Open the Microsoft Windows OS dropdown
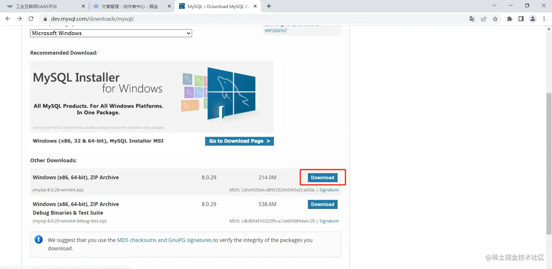 click(111, 33)
